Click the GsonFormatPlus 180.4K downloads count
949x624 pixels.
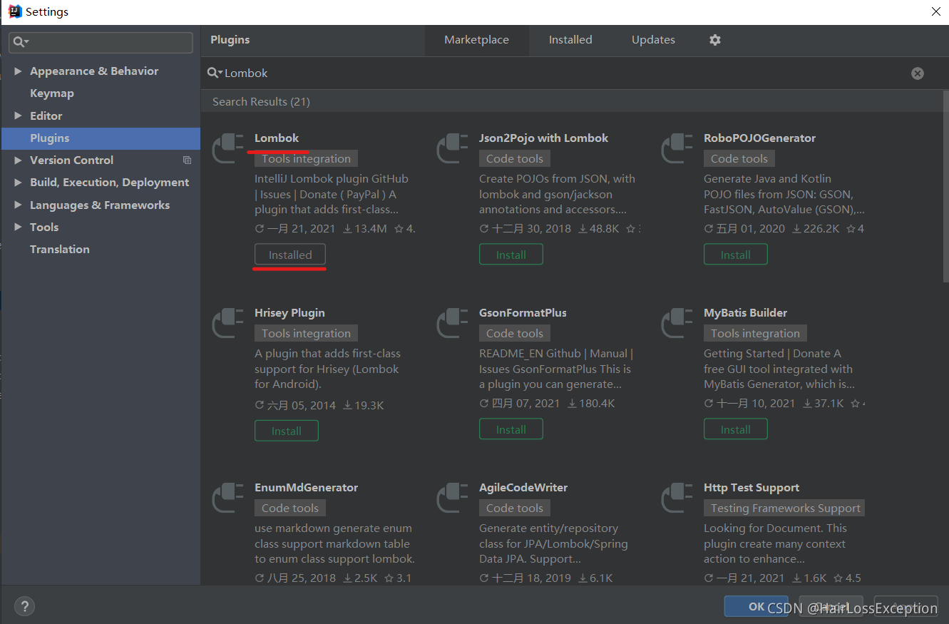591,404
